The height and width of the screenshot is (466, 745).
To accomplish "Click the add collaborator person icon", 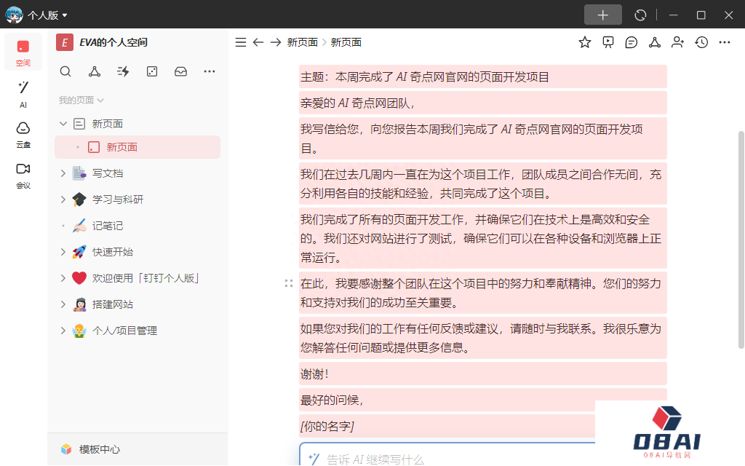I will 677,42.
